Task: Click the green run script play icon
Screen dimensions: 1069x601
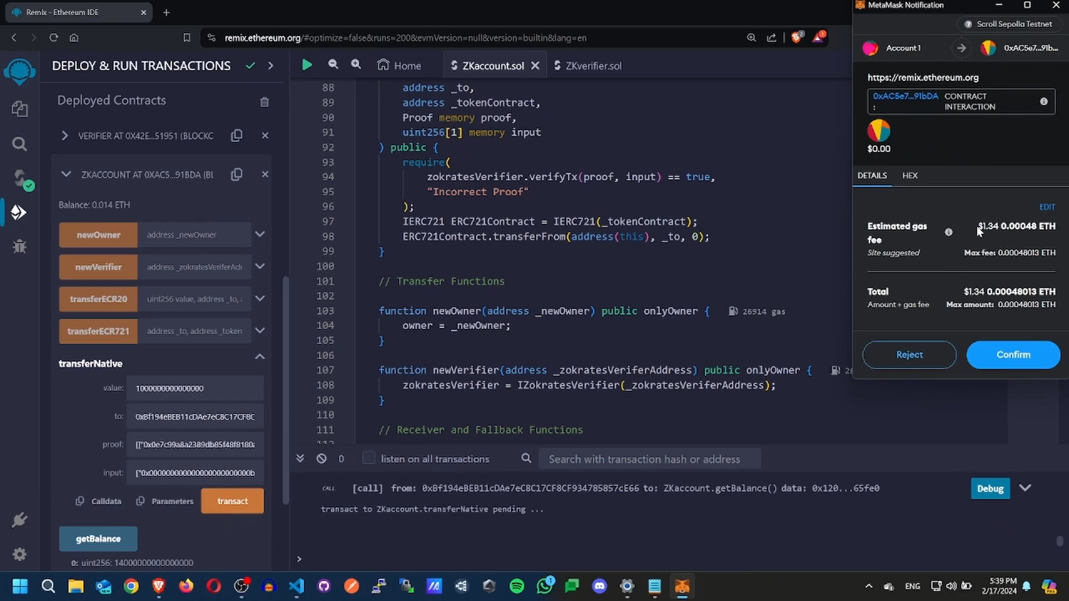Action: [x=307, y=65]
